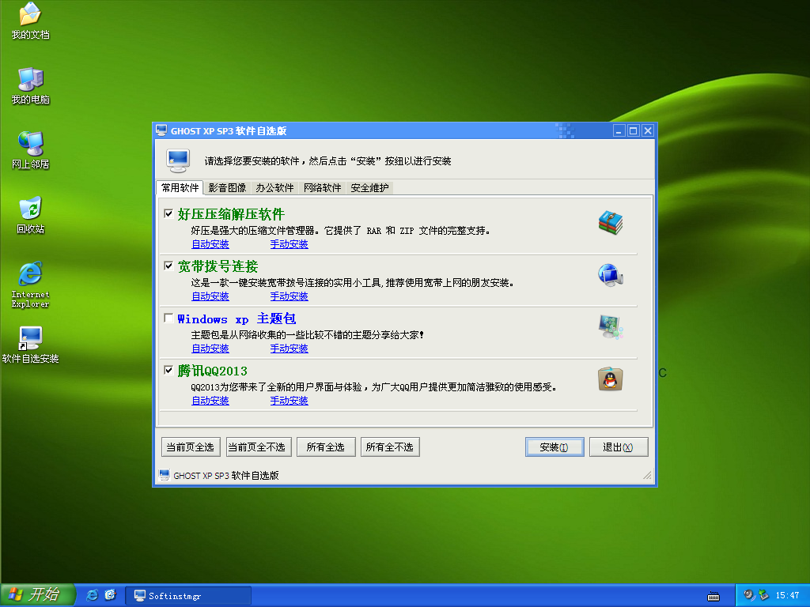Click the 腾讯QQ2013 penguin icon

tap(609, 379)
